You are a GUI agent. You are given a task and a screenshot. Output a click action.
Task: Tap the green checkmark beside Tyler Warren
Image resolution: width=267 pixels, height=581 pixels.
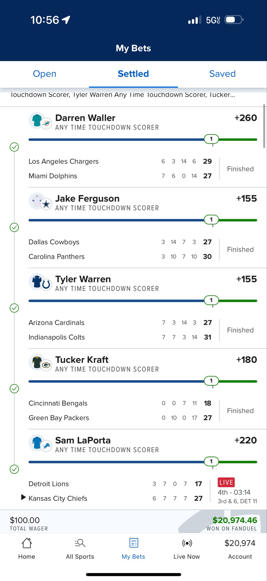(x=14, y=308)
